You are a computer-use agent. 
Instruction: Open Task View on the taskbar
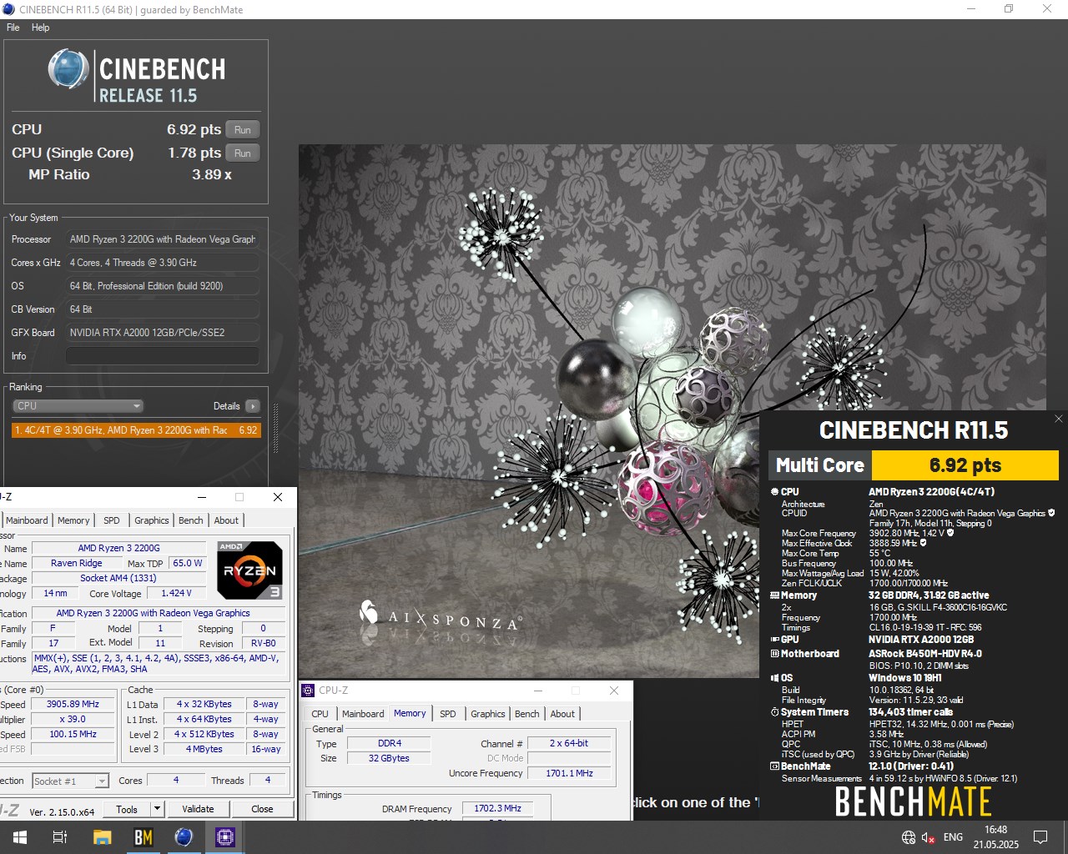[x=60, y=837]
